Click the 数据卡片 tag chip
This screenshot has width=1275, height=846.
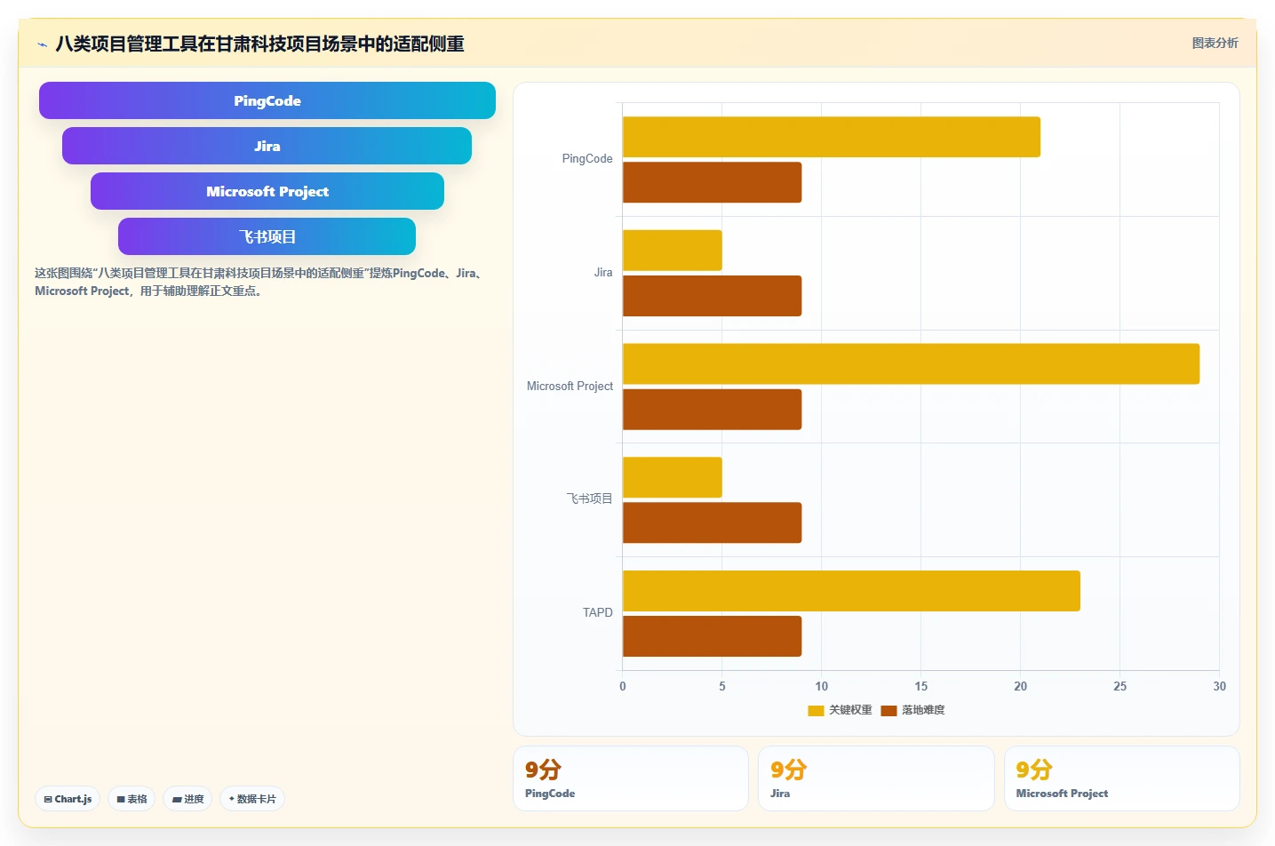tap(252, 799)
